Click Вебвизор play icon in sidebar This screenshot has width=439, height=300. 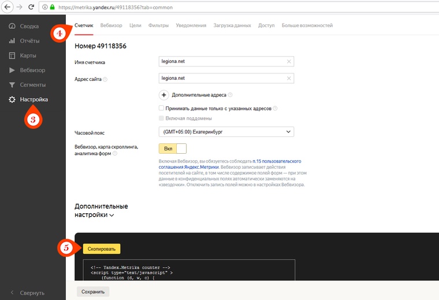[12, 71]
